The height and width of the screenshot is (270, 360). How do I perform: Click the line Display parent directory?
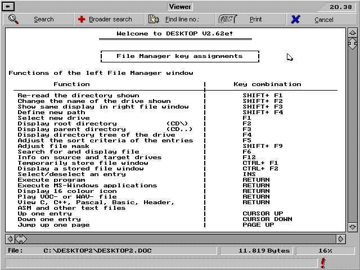point(71,129)
